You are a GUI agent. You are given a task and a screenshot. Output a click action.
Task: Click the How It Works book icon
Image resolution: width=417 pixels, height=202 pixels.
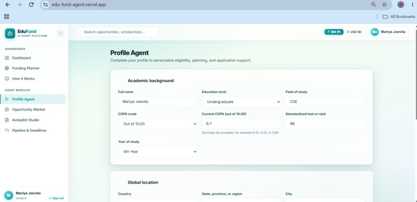pos(7,79)
